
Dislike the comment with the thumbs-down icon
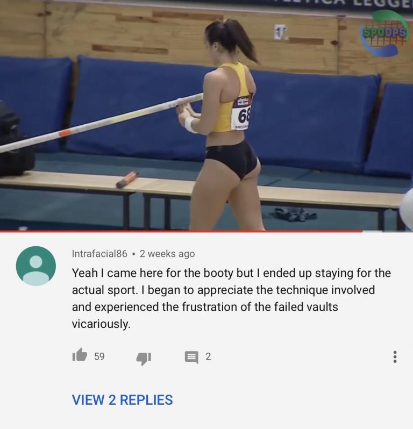pyautogui.click(x=144, y=358)
